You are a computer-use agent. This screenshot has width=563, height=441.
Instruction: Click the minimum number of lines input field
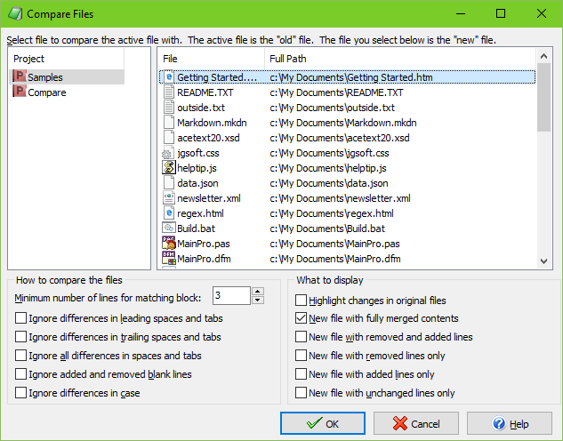click(x=231, y=296)
